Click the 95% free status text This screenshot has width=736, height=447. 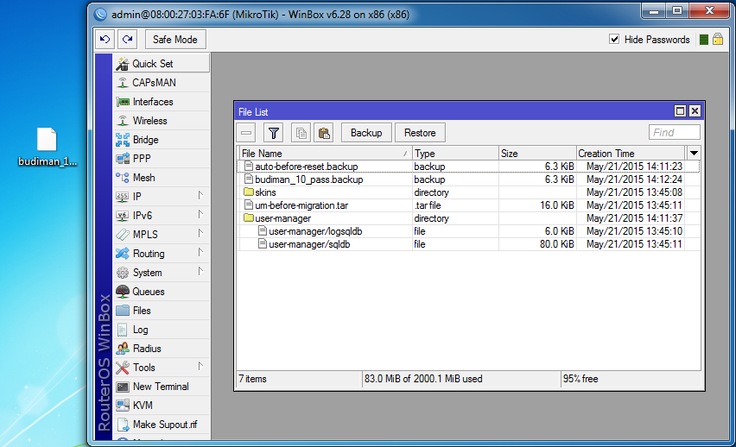click(581, 379)
